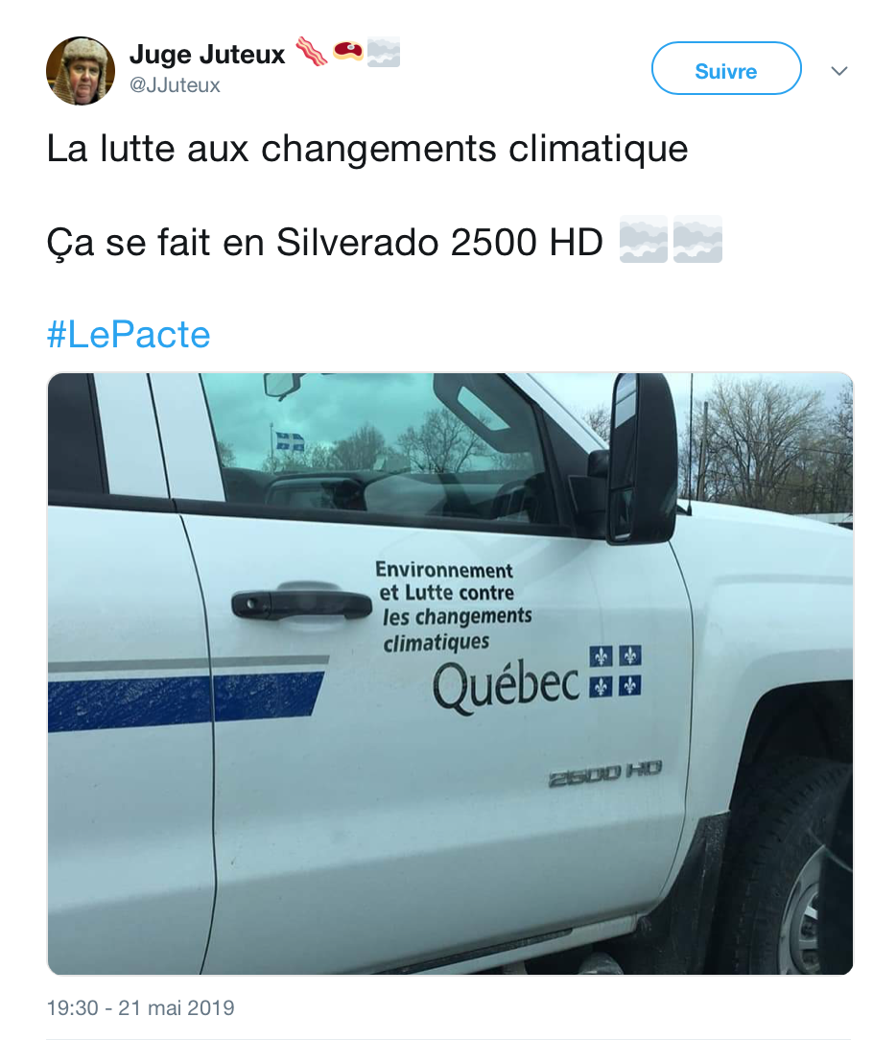Select the "Ça se fait en Silverado" line
Screen dimensions: 873x1040
[x=325, y=242]
